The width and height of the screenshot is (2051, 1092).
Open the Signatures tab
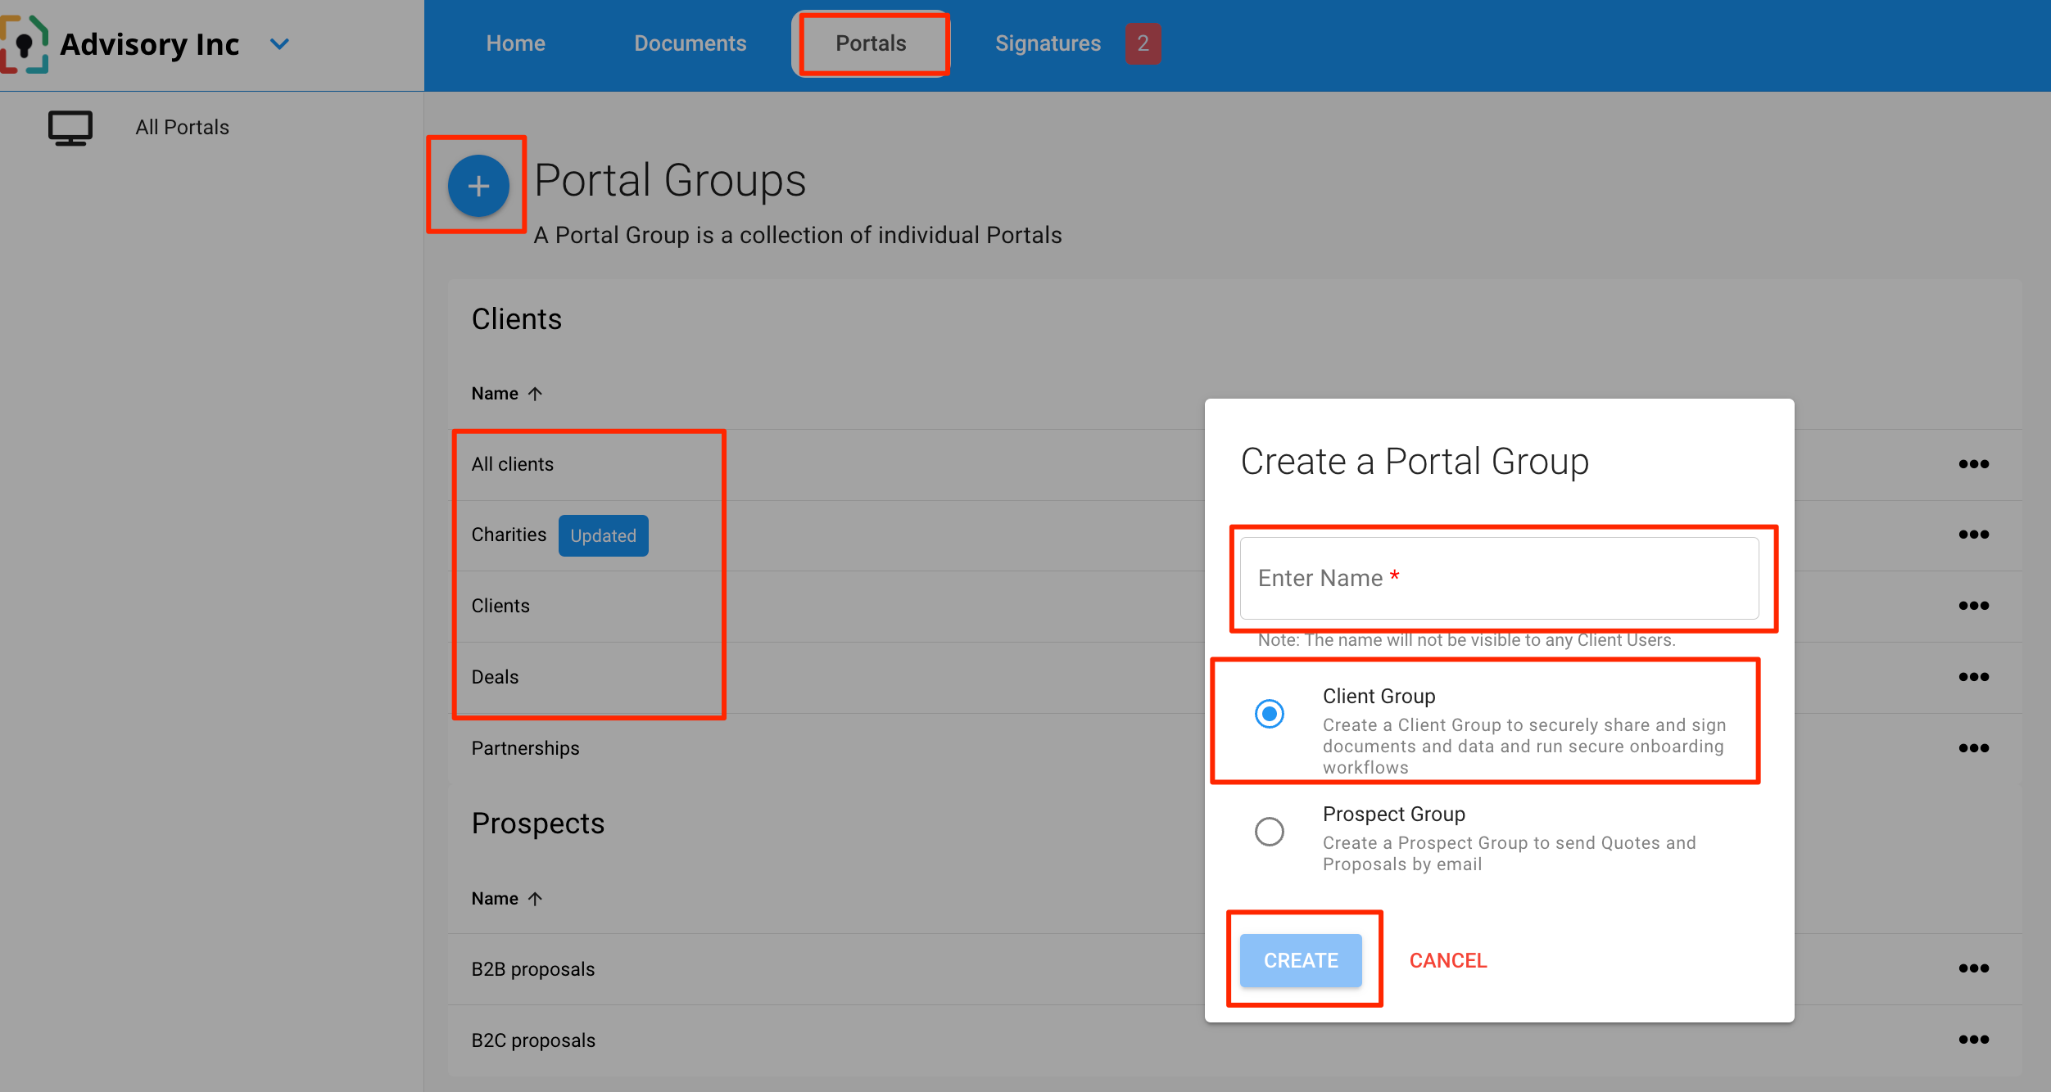pyautogui.click(x=1048, y=43)
